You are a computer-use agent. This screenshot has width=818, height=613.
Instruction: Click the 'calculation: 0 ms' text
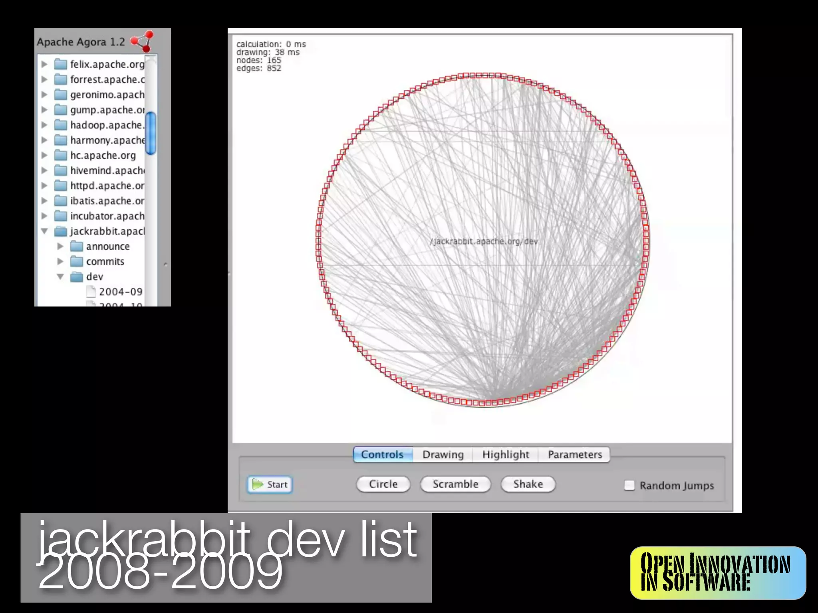(271, 44)
